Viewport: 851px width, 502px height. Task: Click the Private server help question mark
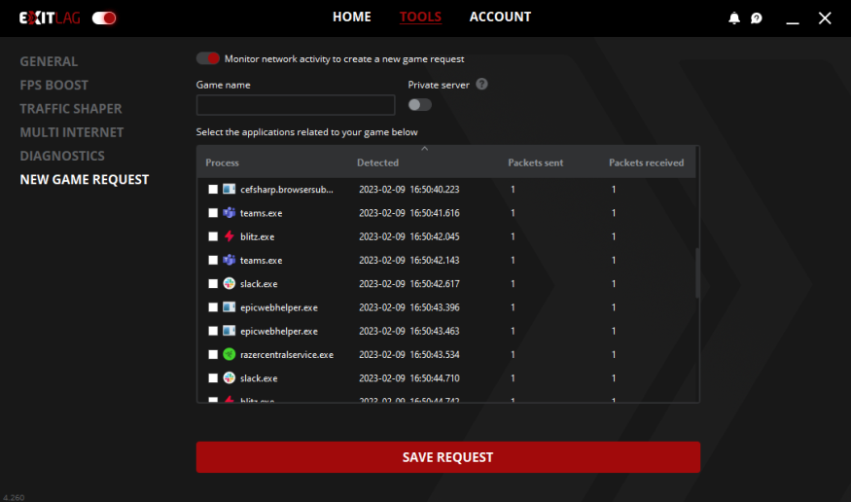[481, 84]
